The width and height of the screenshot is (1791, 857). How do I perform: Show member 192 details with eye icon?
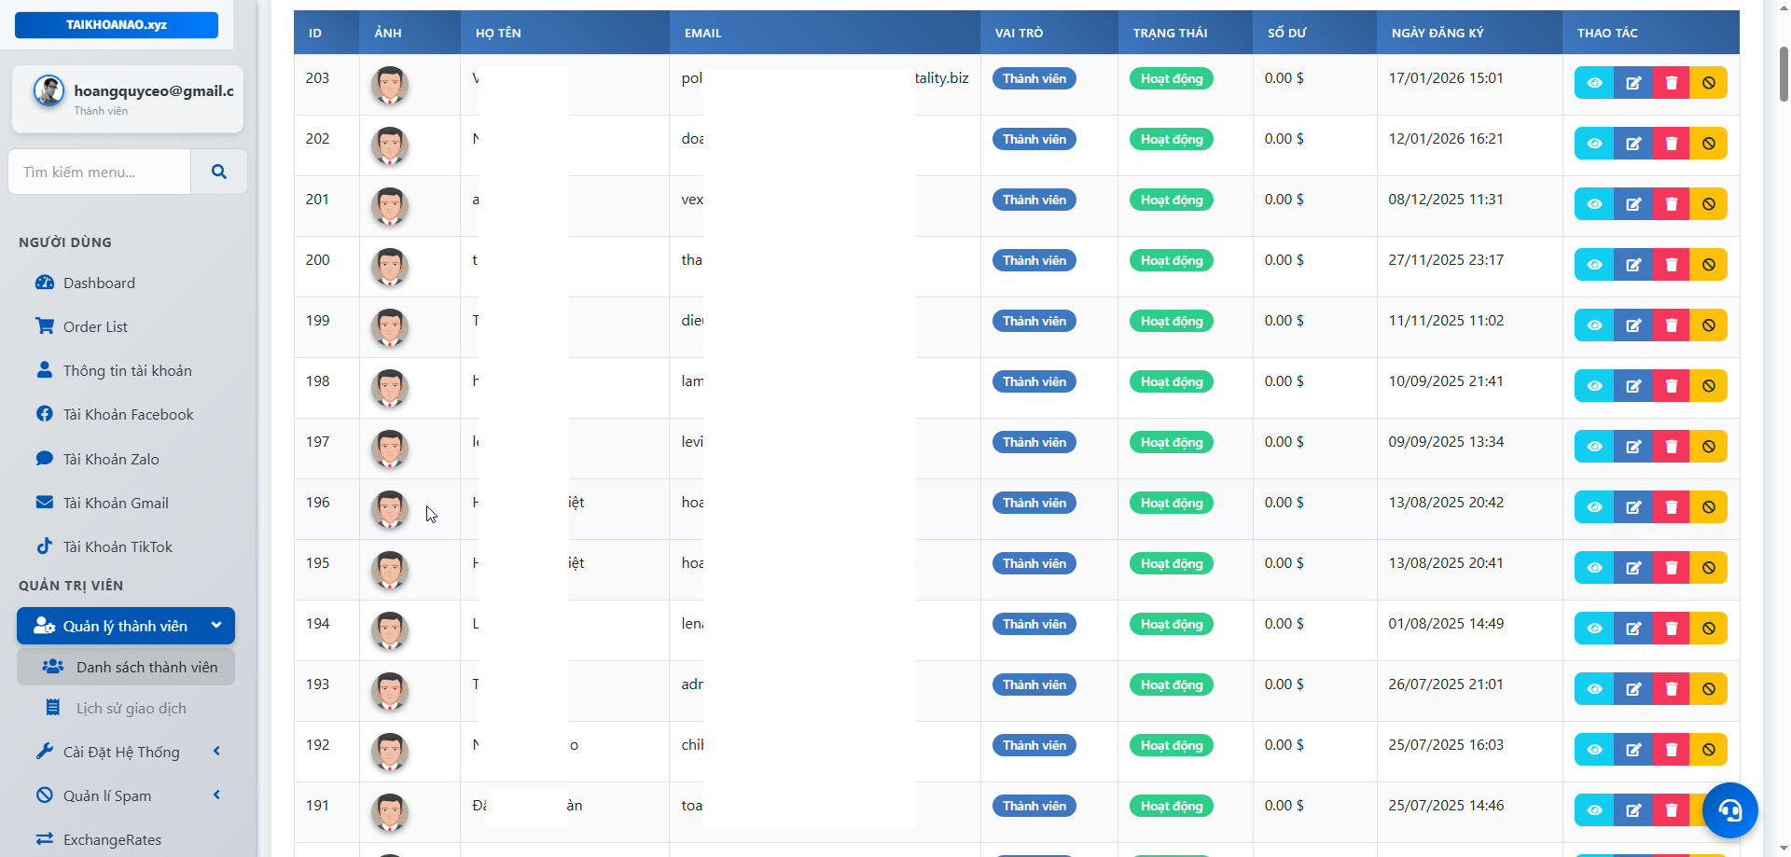[1594, 750]
